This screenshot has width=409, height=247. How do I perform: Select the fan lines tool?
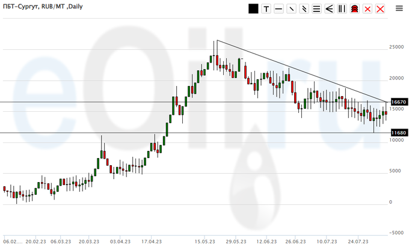[329, 9]
